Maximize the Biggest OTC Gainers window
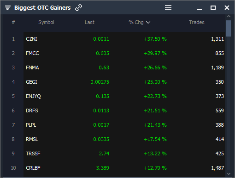Viewport: 235px width, 178px height. coord(213,7)
